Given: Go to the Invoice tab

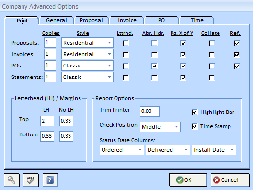Looking at the screenshot, I should click(127, 20).
